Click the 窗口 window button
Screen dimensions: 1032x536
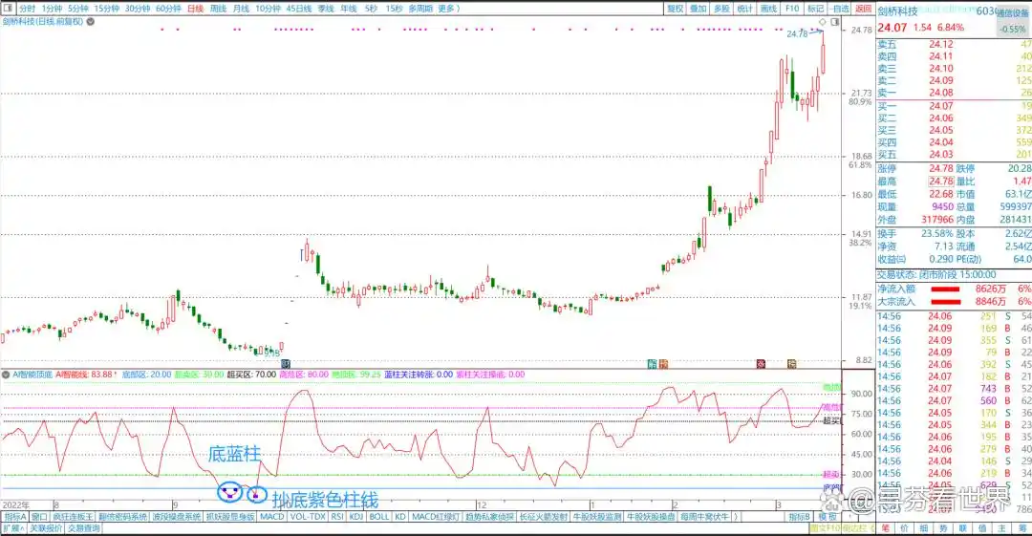(39, 517)
